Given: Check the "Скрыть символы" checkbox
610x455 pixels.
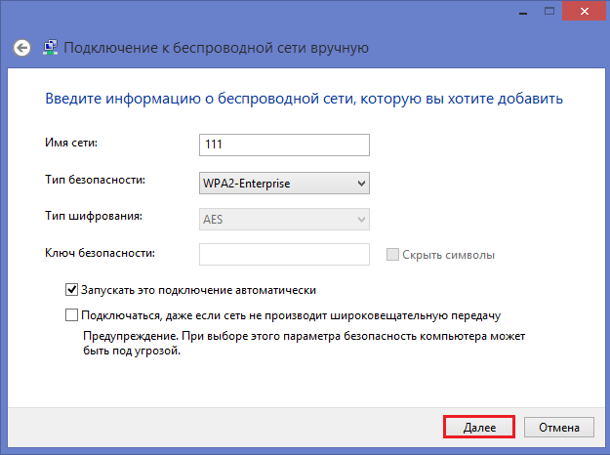Looking at the screenshot, I should (392, 255).
